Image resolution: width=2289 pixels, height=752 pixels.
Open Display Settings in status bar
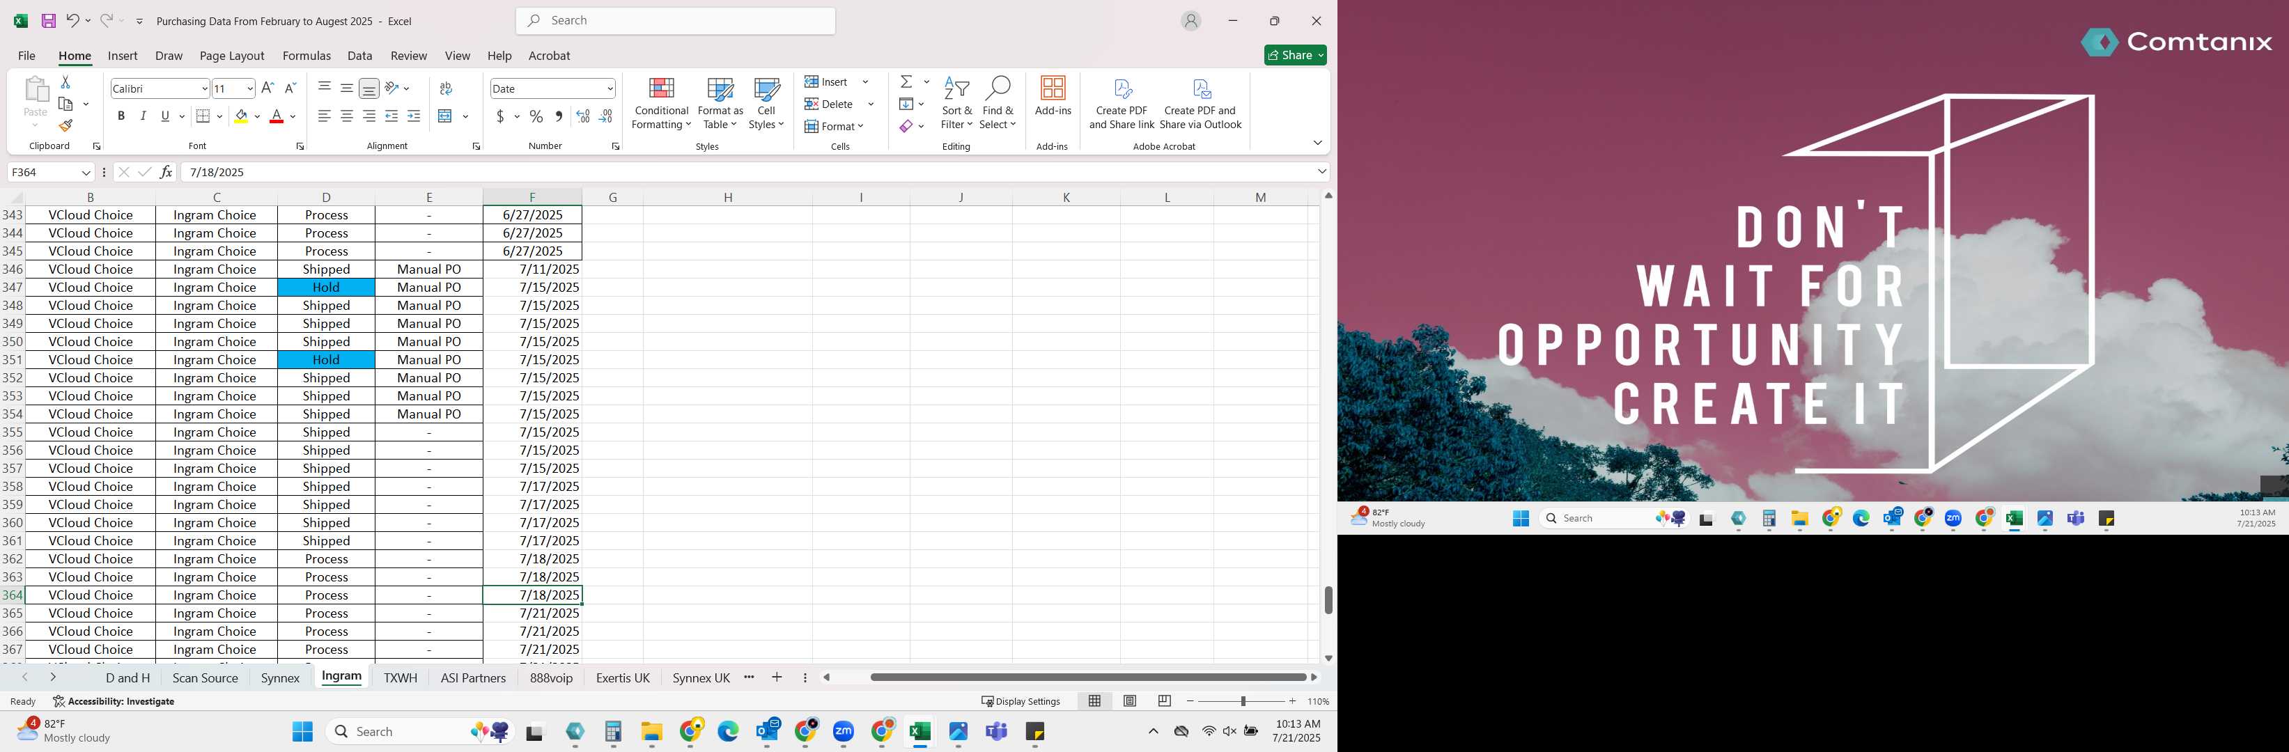click(1020, 701)
